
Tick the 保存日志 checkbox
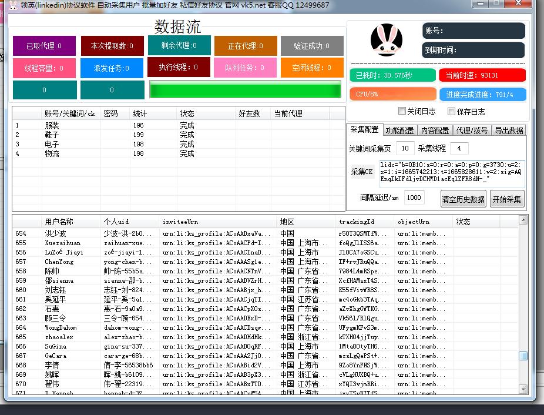tap(451, 111)
